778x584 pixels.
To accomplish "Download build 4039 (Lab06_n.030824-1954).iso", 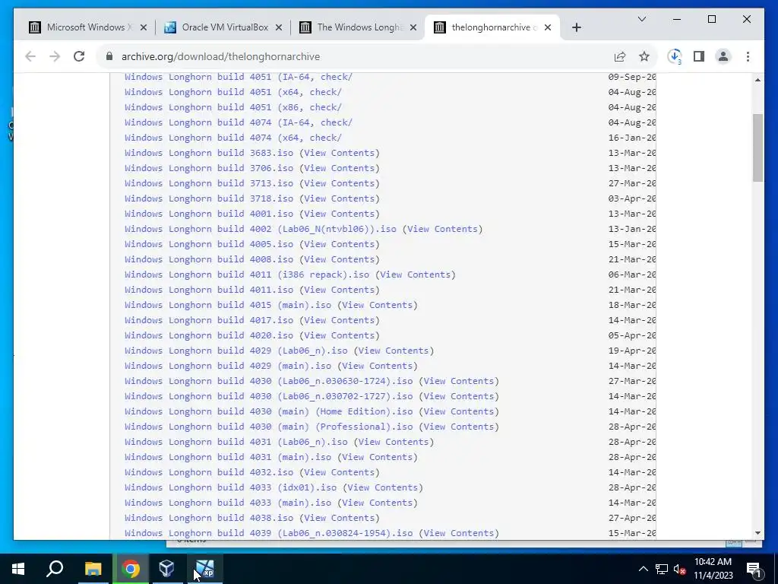I will pos(268,533).
